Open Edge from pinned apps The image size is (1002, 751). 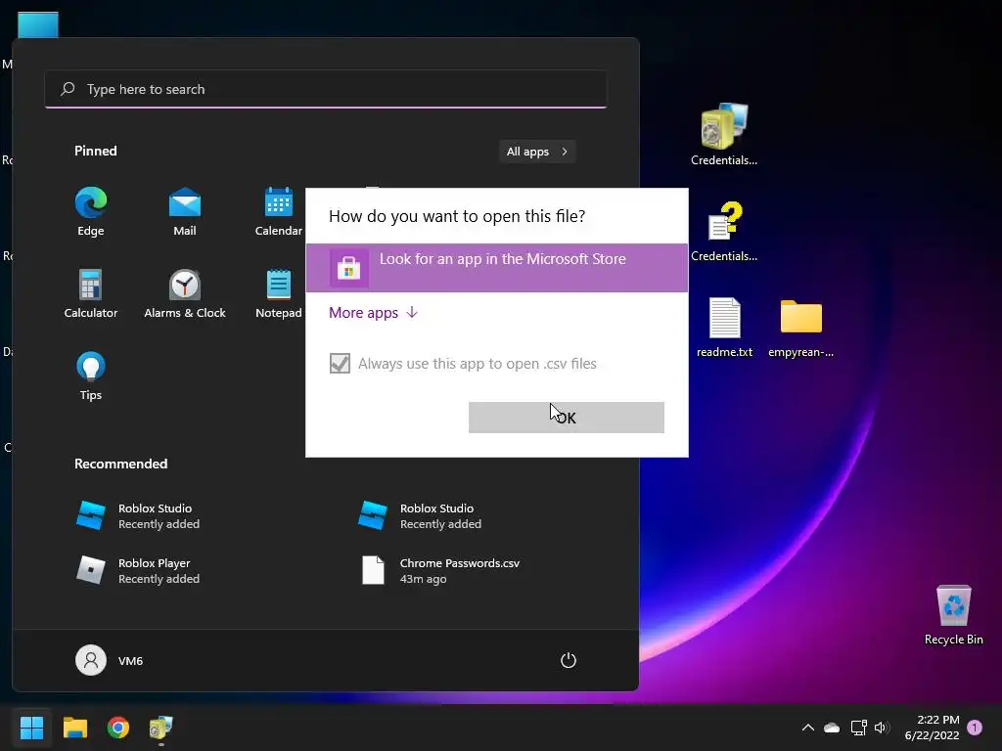[91, 212]
